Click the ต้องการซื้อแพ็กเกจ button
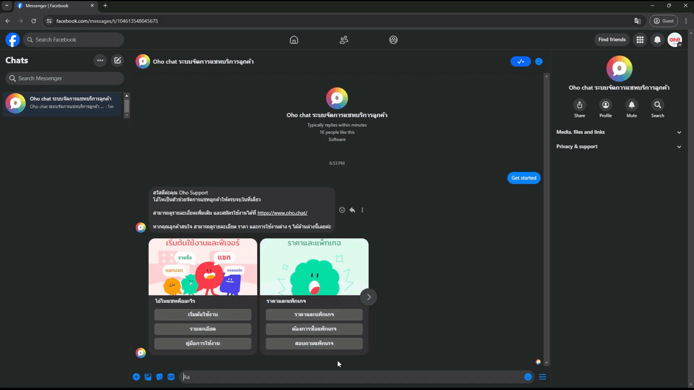The height and width of the screenshot is (390, 694). click(x=314, y=329)
